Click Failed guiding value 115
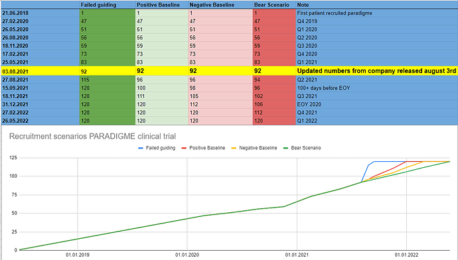 107,80
